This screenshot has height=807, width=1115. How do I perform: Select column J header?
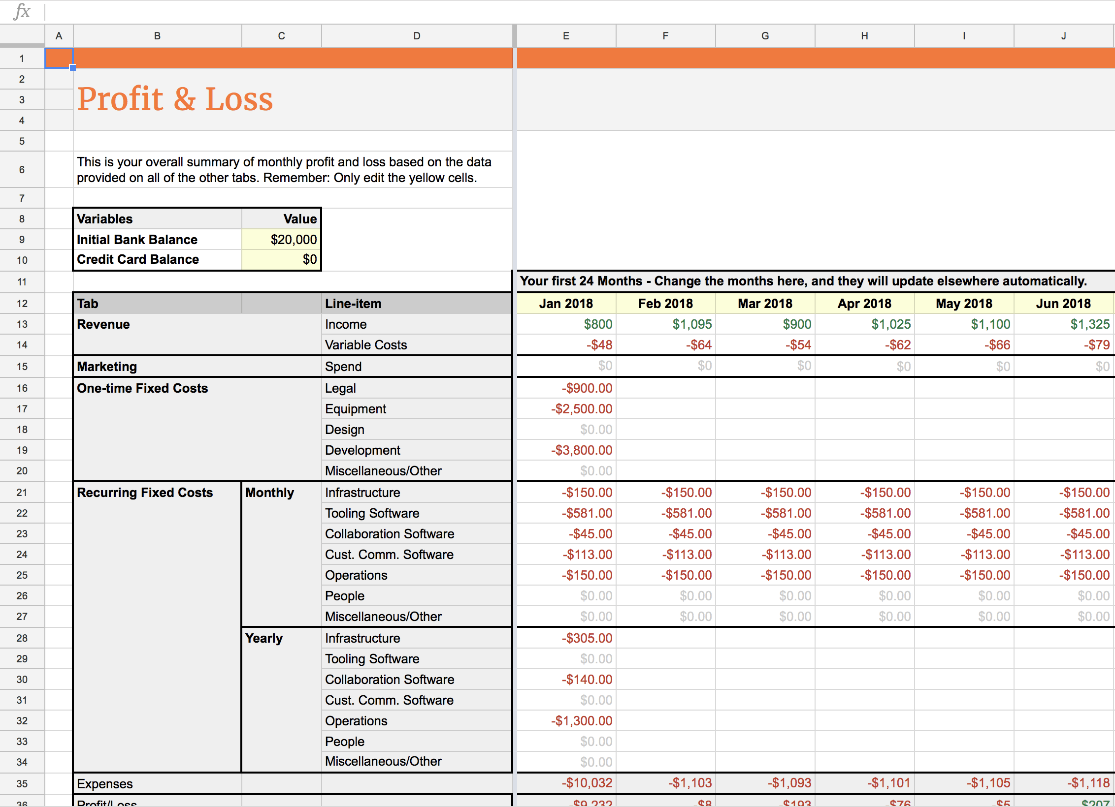(1064, 36)
